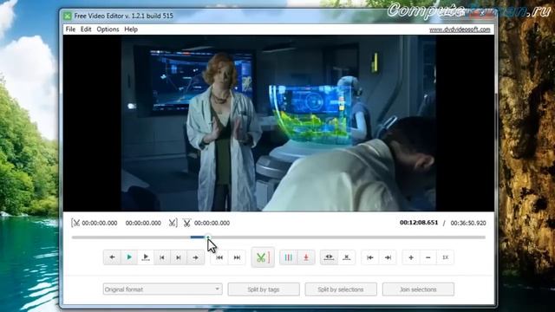
Task: Click the red add tag marker button
Action: [306, 257]
